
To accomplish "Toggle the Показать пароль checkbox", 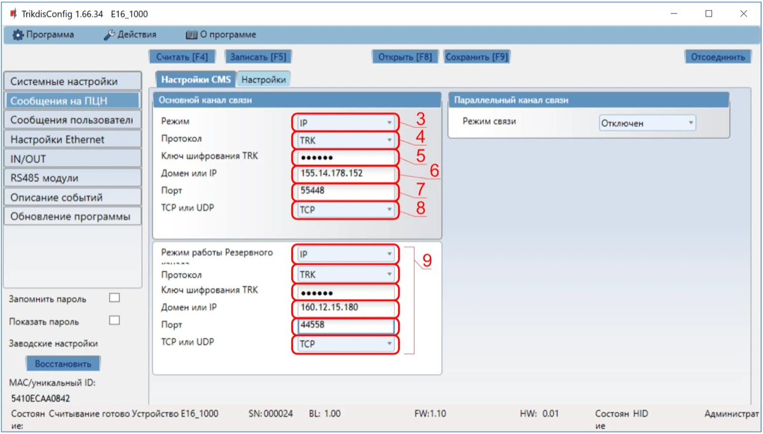I will pyautogui.click(x=114, y=321).
